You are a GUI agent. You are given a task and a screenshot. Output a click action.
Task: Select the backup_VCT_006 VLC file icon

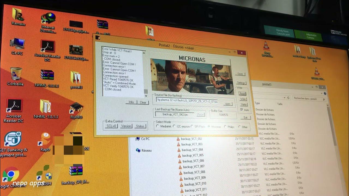coord(180,161)
